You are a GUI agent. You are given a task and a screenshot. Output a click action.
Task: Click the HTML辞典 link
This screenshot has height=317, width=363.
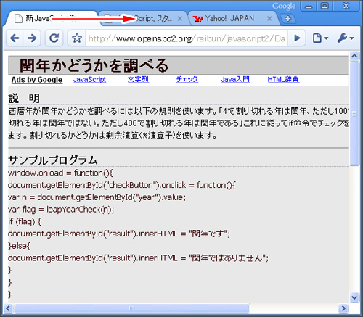tap(283, 80)
